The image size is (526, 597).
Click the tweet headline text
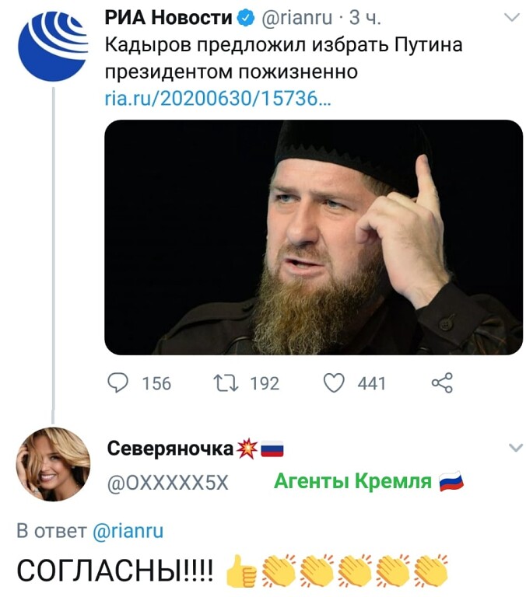[283, 58]
